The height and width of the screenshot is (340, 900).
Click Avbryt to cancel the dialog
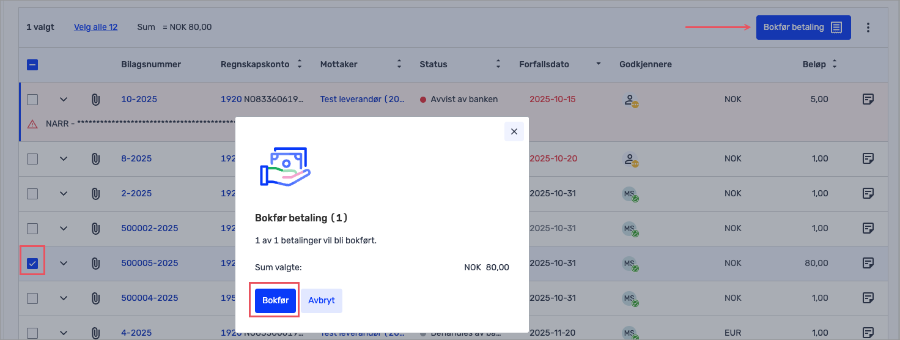322,301
